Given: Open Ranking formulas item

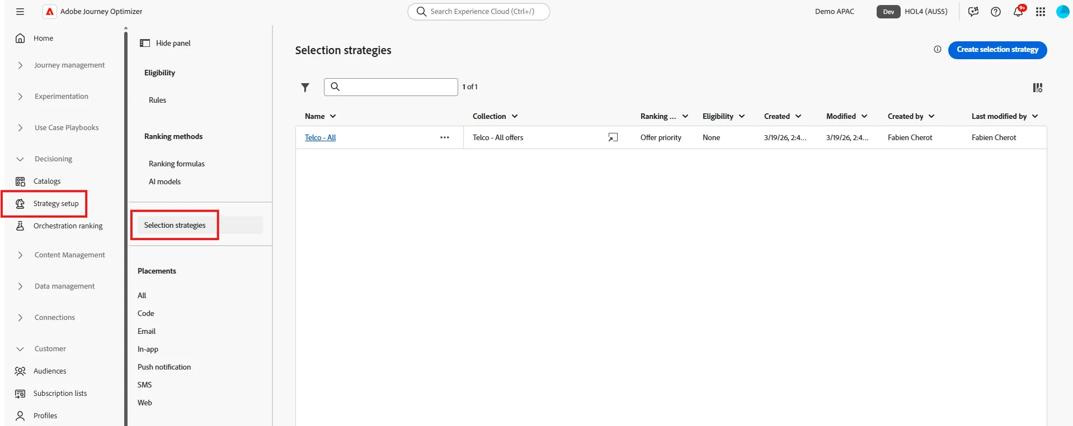Looking at the screenshot, I should click(177, 164).
